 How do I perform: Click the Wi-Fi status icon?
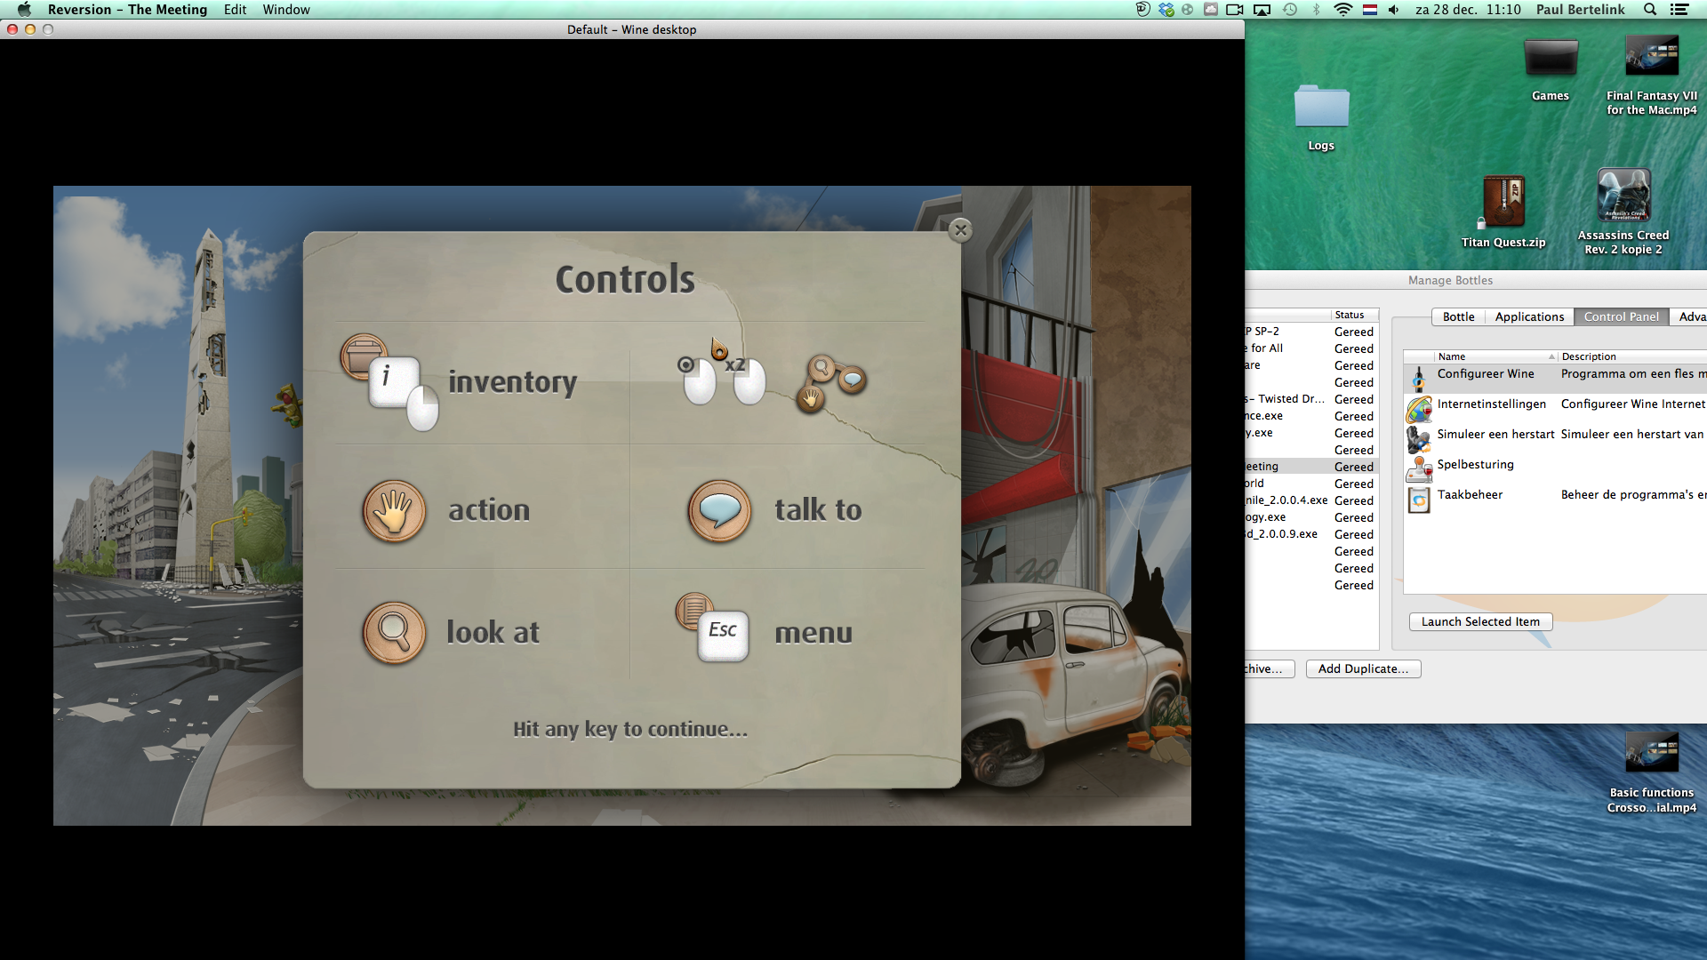[x=1342, y=10]
